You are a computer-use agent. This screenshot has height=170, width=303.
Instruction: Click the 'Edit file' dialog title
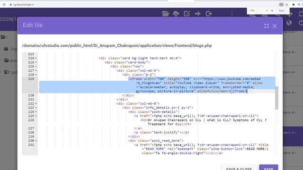click(33, 25)
